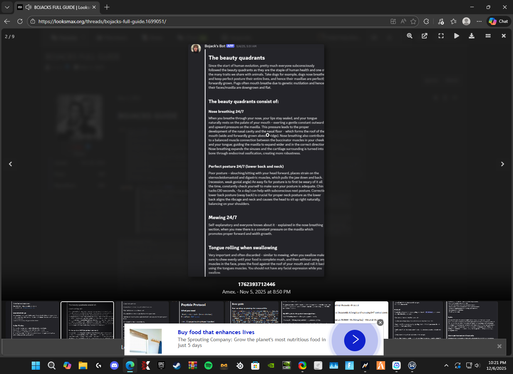
Task: Open the Favorites list
Action: [x=454, y=21]
